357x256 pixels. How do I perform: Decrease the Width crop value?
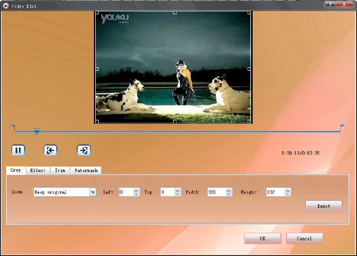coord(229,194)
